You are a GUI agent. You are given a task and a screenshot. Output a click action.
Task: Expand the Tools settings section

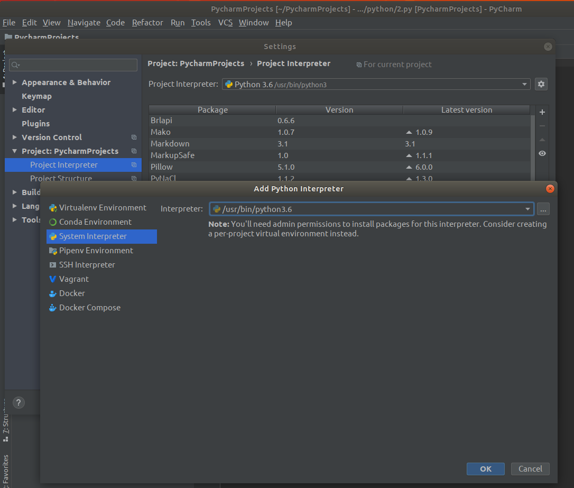(x=15, y=219)
